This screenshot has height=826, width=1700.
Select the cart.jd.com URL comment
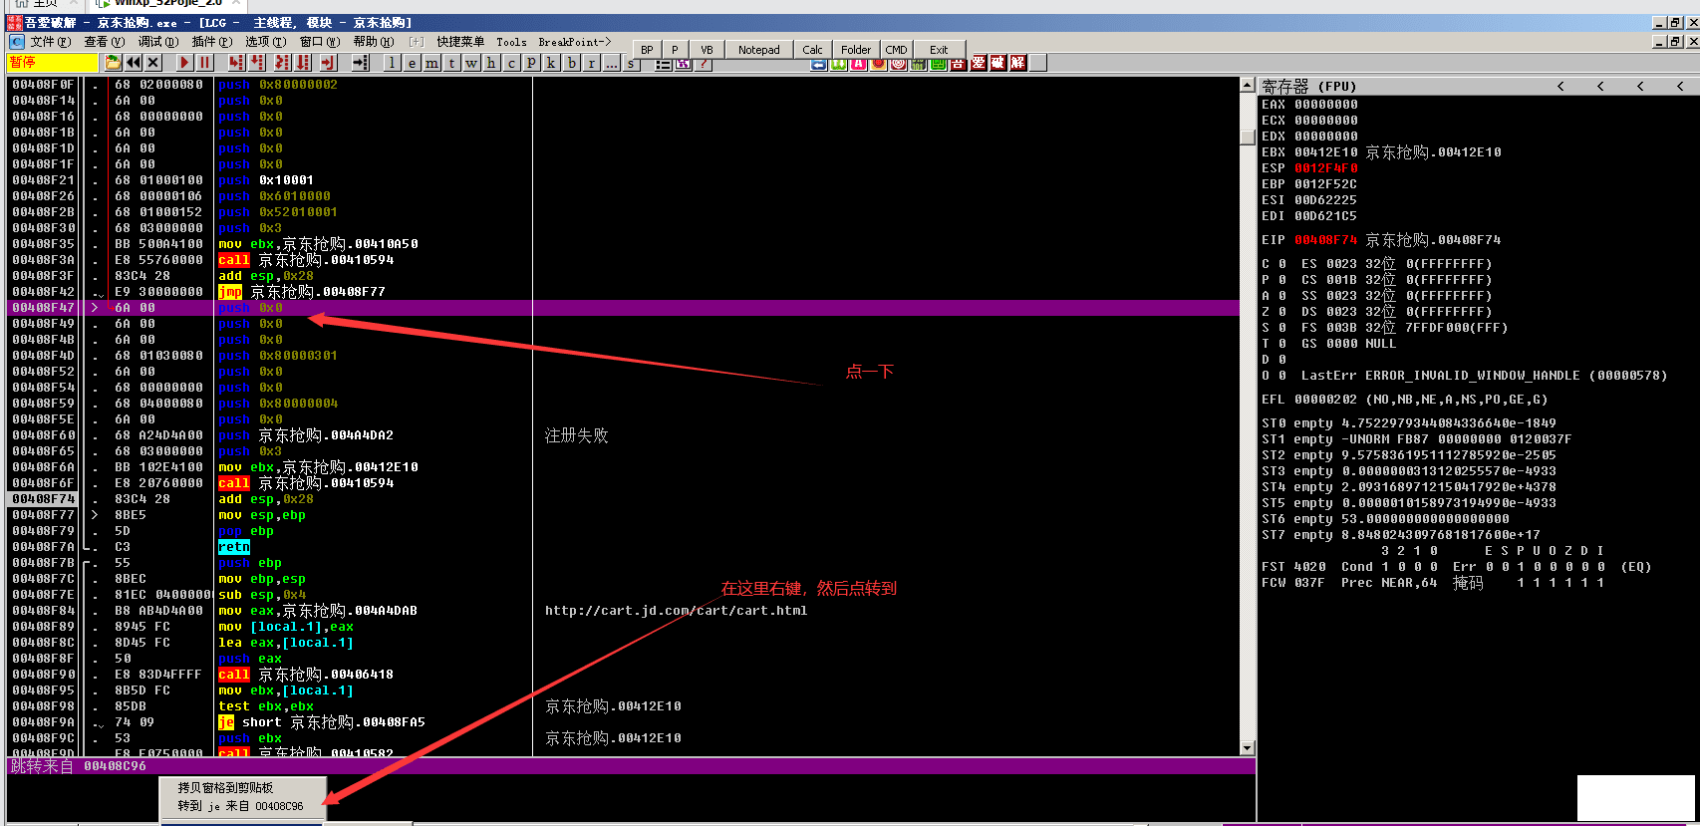[676, 611]
